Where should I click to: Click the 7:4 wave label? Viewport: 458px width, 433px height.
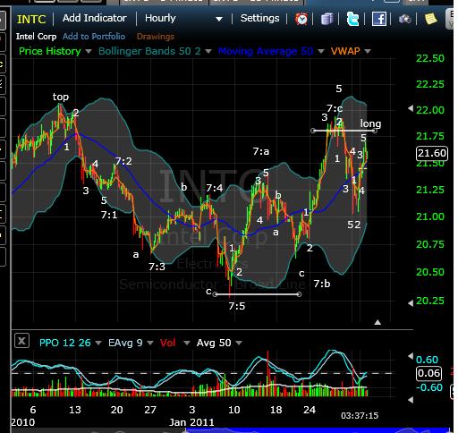[x=215, y=188]
